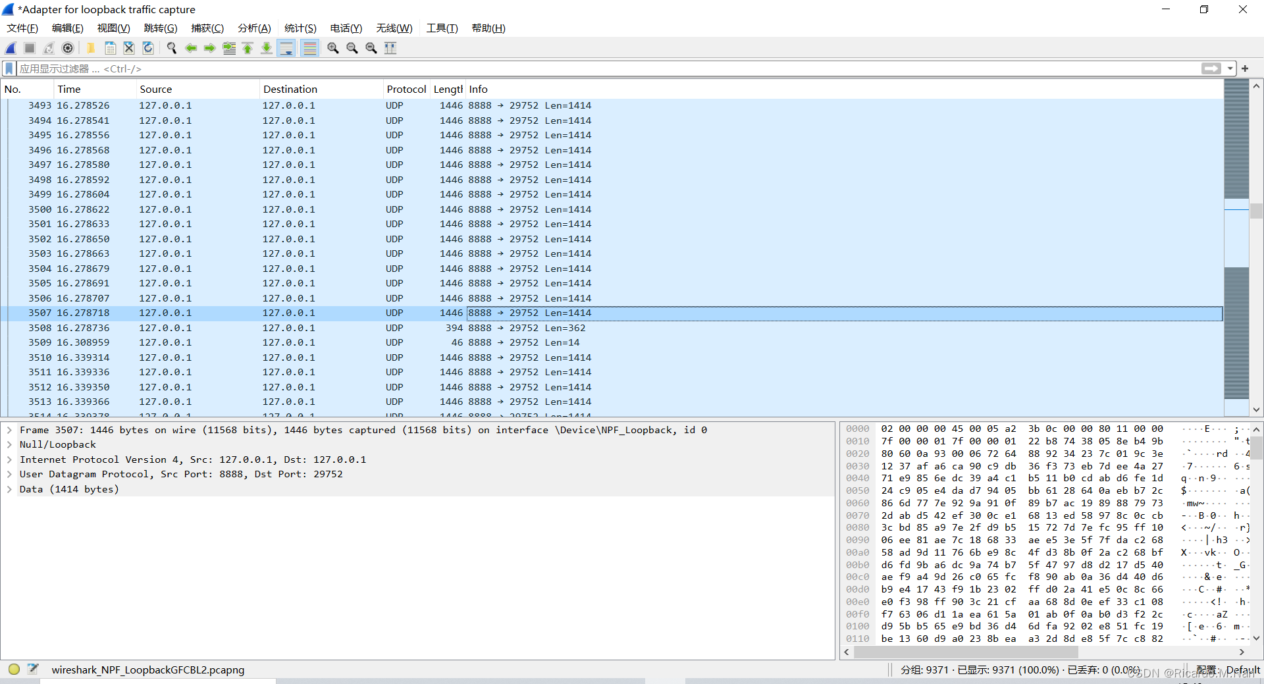Select packet number 3509 with Len=14

(x=612, y=342)
